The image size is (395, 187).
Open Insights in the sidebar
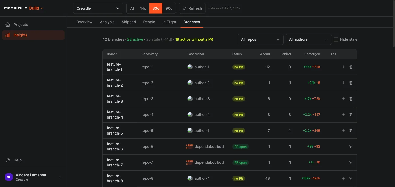click(x=33, y=35)
